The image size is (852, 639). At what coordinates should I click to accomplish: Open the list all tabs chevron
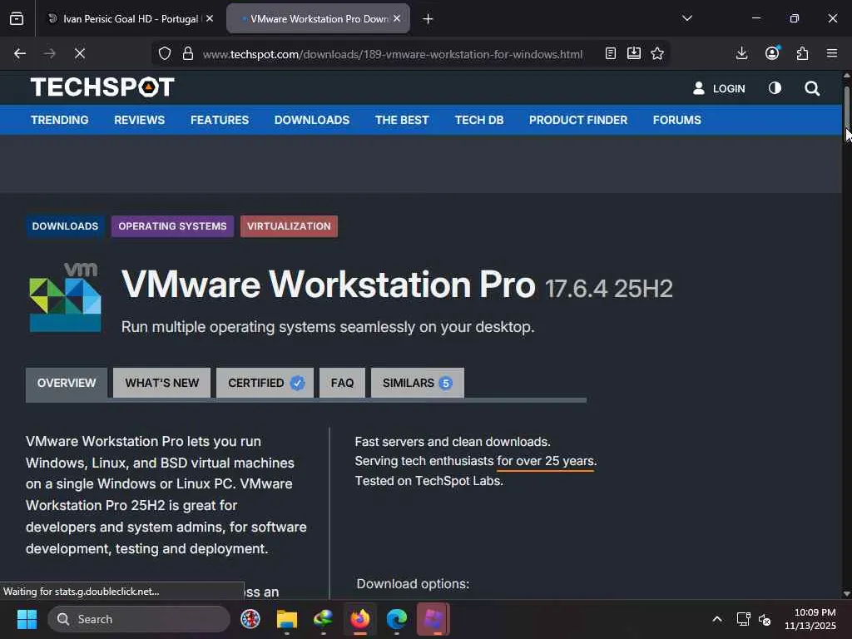pos(686,18)
